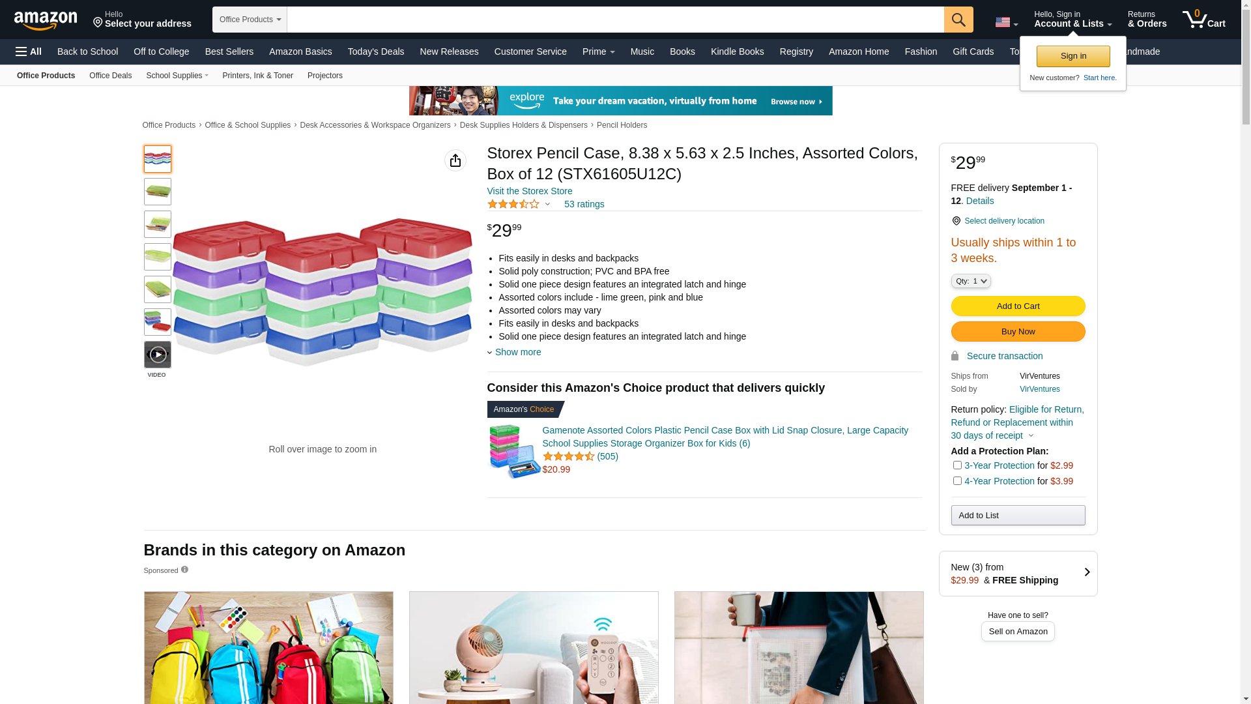Check the 4-Year Protection checkbox
1251x704 pixels.
[956, 481]
